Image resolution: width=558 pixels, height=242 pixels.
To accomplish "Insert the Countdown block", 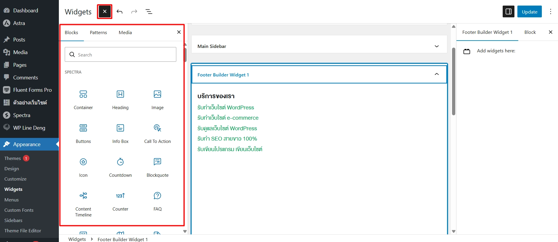I will [120, 168].
